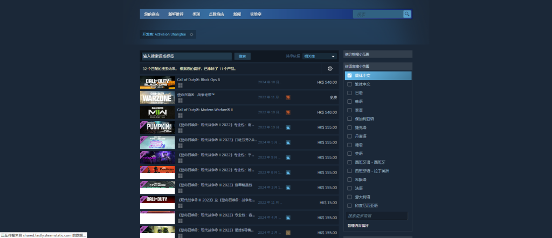Click Windows icon under 翡翠精英包 title
The height and width of the screenshot is (238, 552).
coord(180,191)
